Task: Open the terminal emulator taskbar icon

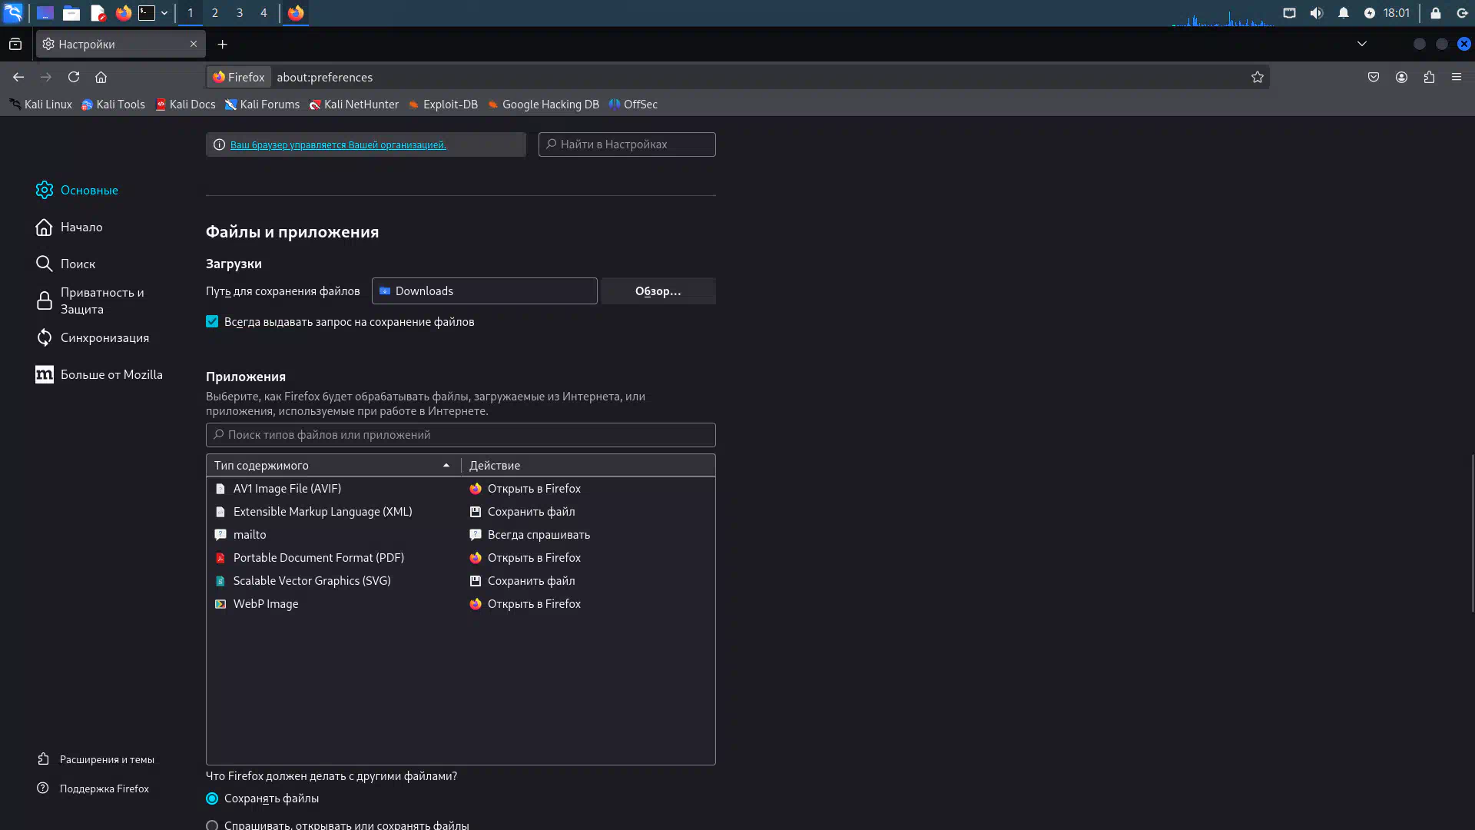Action: tap(147, 13)
